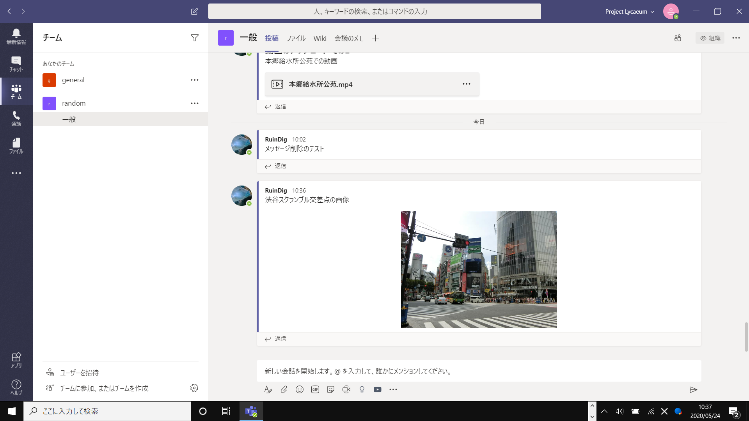The image size is (749, 421).
Task: Click ユーザーを招待 to invite users
Action: coord(79,373)
